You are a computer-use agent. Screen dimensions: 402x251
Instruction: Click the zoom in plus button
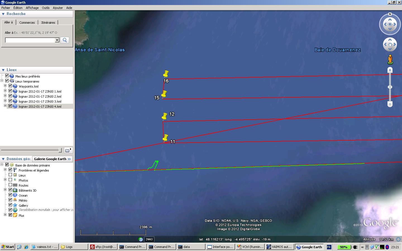coord(390,70)
